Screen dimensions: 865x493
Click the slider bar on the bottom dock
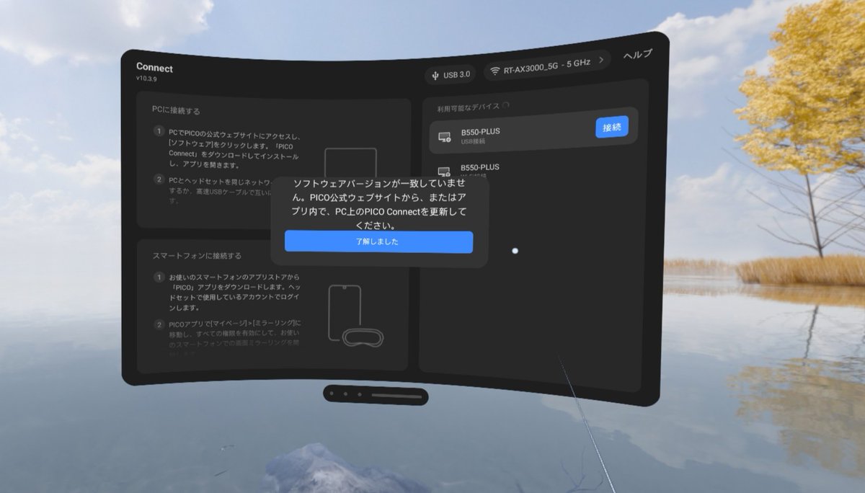tap(396, 395)
